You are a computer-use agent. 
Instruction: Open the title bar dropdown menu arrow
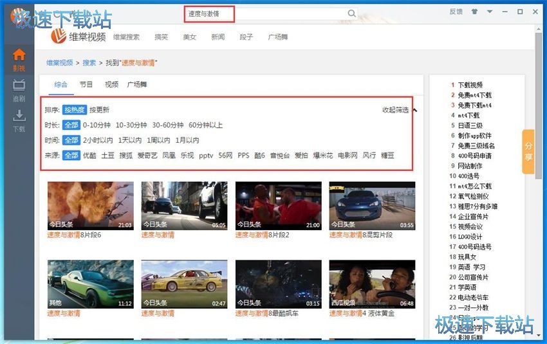(x=490, y=12)
